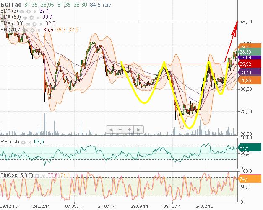Click the 25,00 price axis label

(246, 111)
